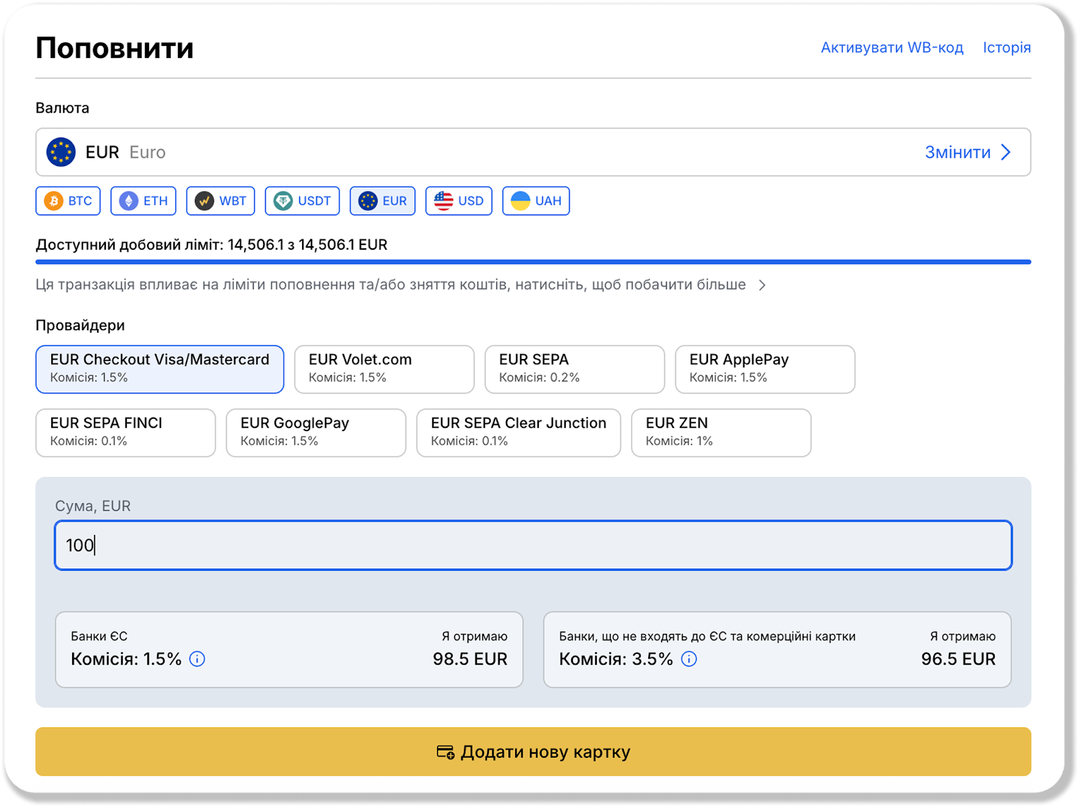The image size is (1079, 807).
Task: Select the USDT Tether currency chip
Action: click(x=302, y=201)
